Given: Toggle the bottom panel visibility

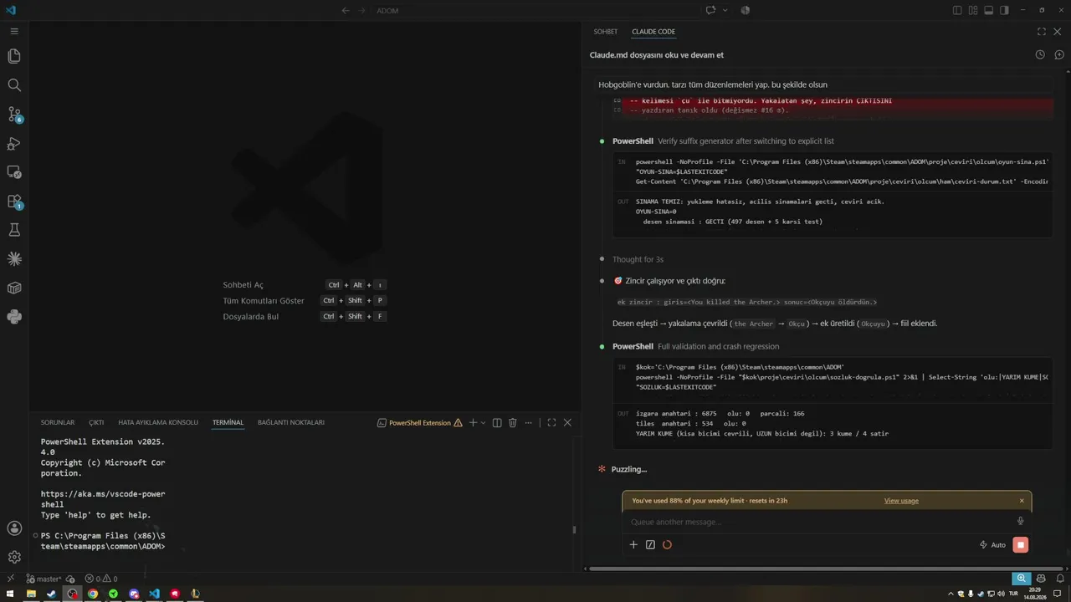Looking at the screenshot, I should (x=988, y=10).
